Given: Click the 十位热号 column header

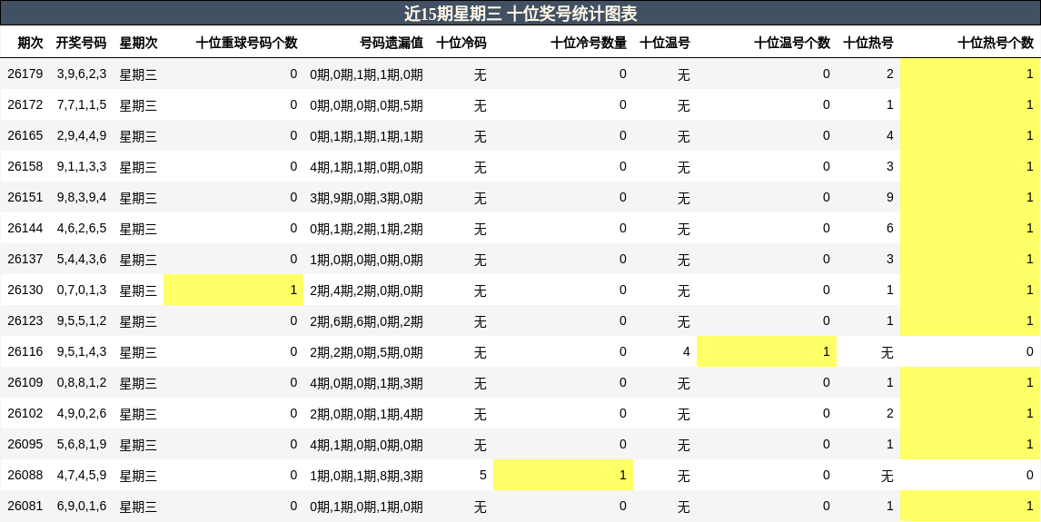Looking at the screenshot, I should tap(868, 43).
